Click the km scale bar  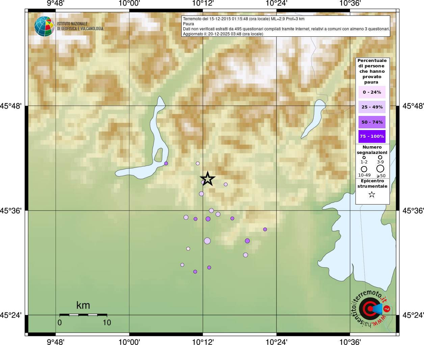click(x=83, y=315)
